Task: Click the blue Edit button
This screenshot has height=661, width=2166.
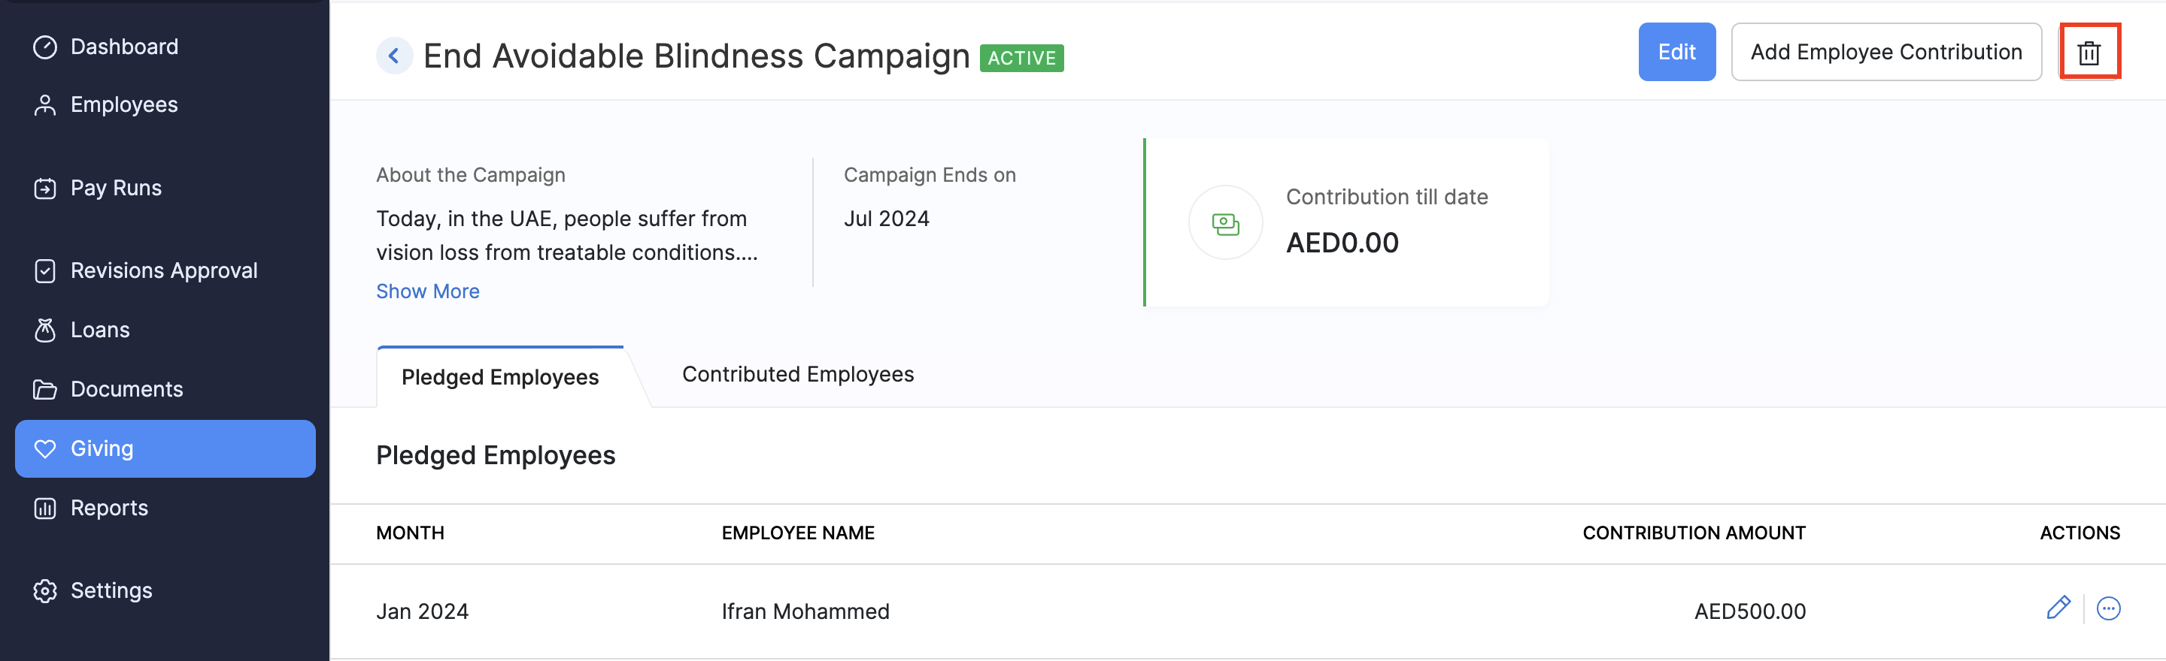Action: (1676, 52)
